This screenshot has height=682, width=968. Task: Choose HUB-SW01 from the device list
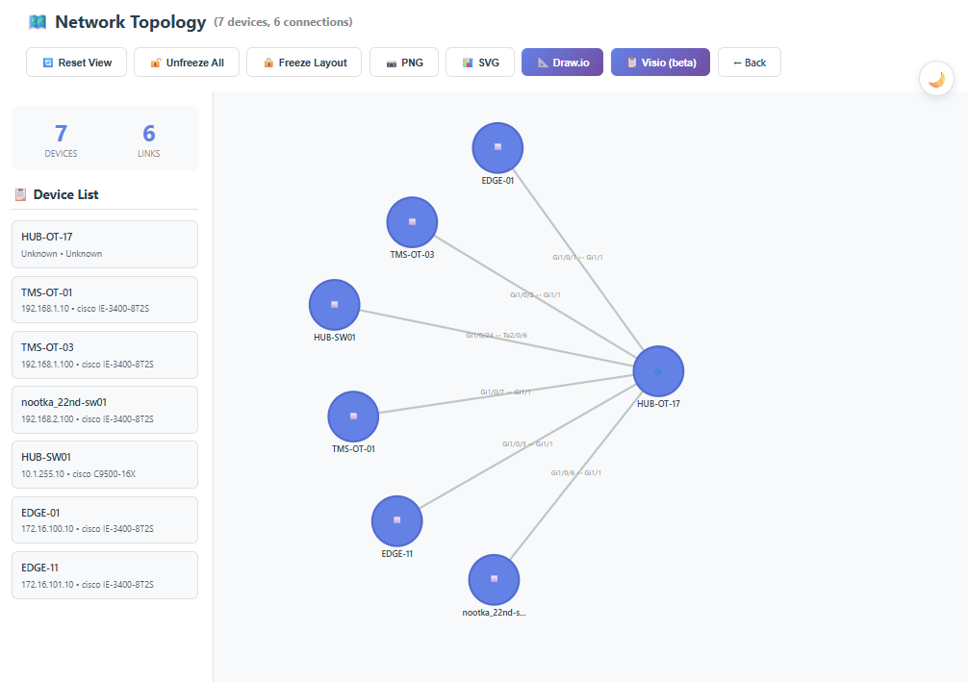pyautogui.click(x=104, y=465)
